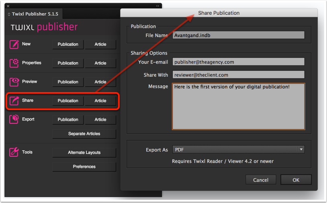Viewport: 327px width, 203px height.
Task: Export the Publication
Action: tap(68, 119)
